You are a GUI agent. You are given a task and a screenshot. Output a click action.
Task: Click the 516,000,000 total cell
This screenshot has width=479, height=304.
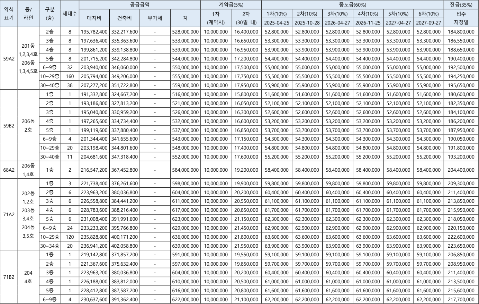[x=186, y=94]
